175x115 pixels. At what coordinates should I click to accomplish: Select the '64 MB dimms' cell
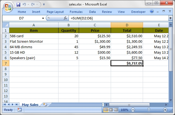click(34, 47)
